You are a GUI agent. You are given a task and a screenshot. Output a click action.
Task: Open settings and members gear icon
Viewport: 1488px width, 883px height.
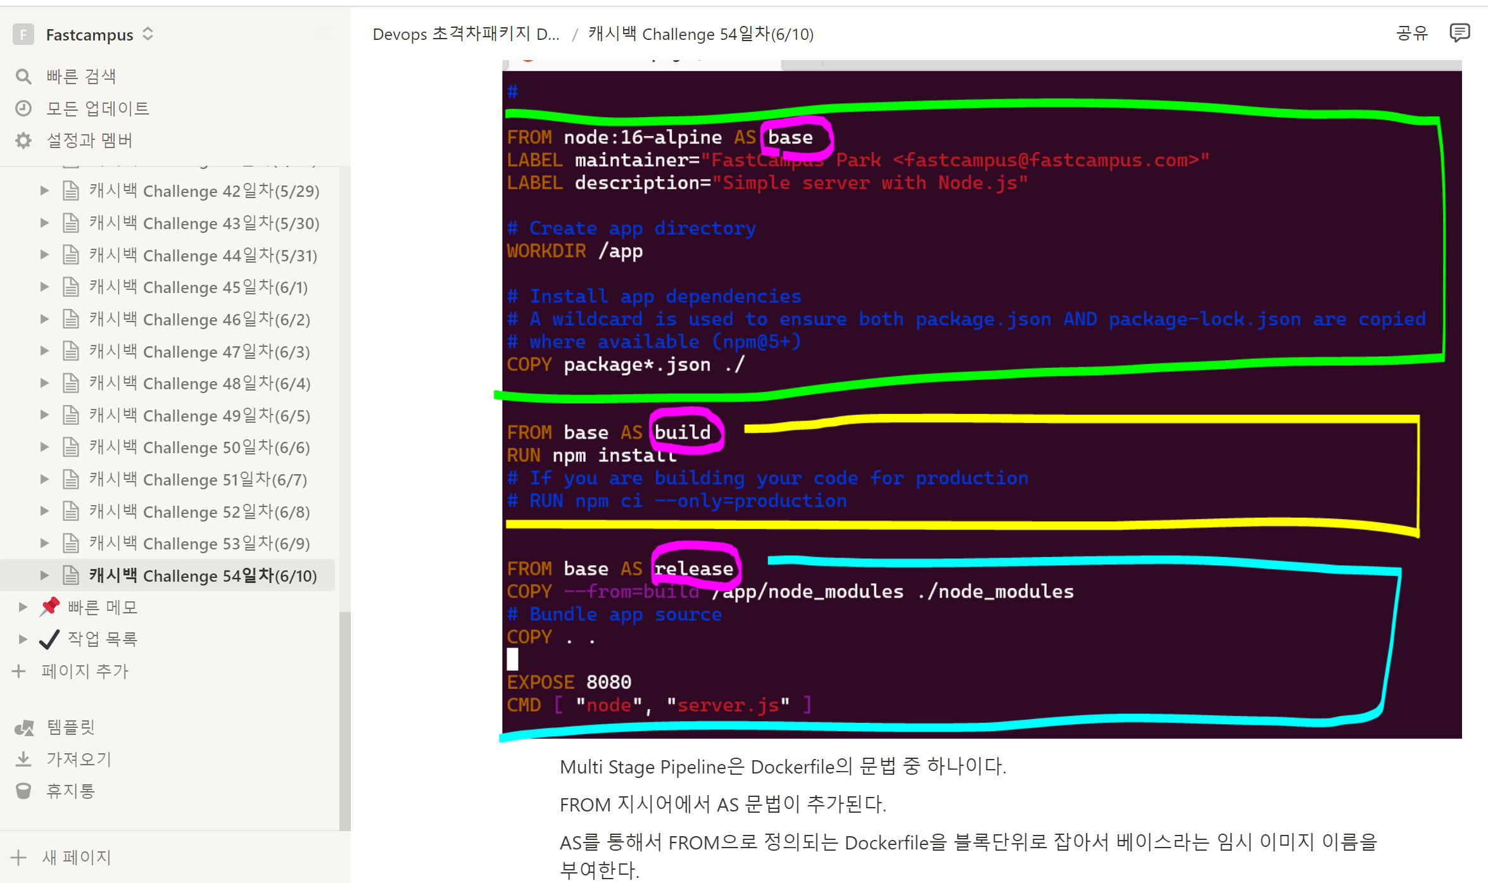click(23, 141)
